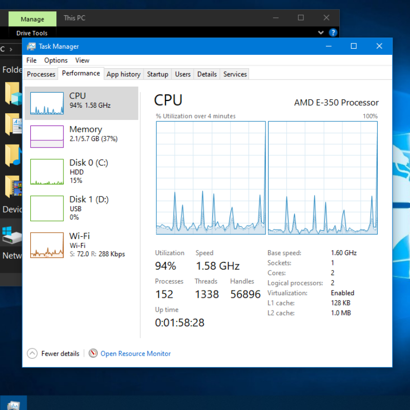Click the 1.0 MB L2 cache value
The width and height of the screenshot is (410, 410).
341,313
